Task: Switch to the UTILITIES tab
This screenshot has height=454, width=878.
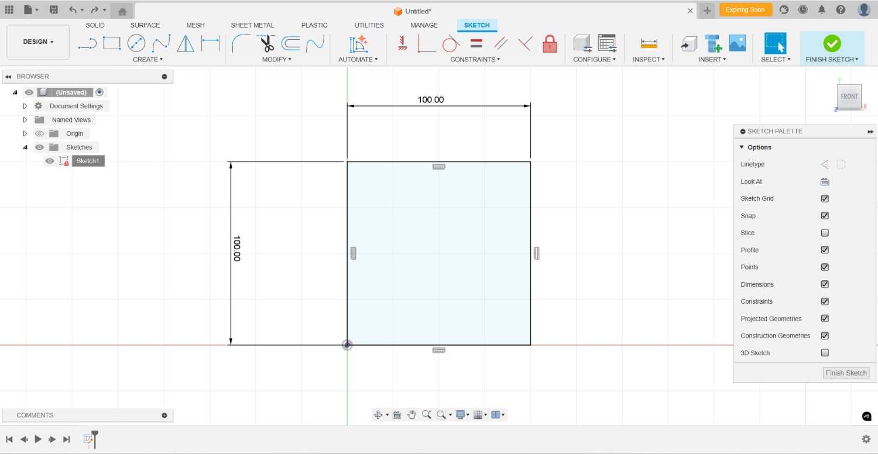Action: [x=369, y=25]
